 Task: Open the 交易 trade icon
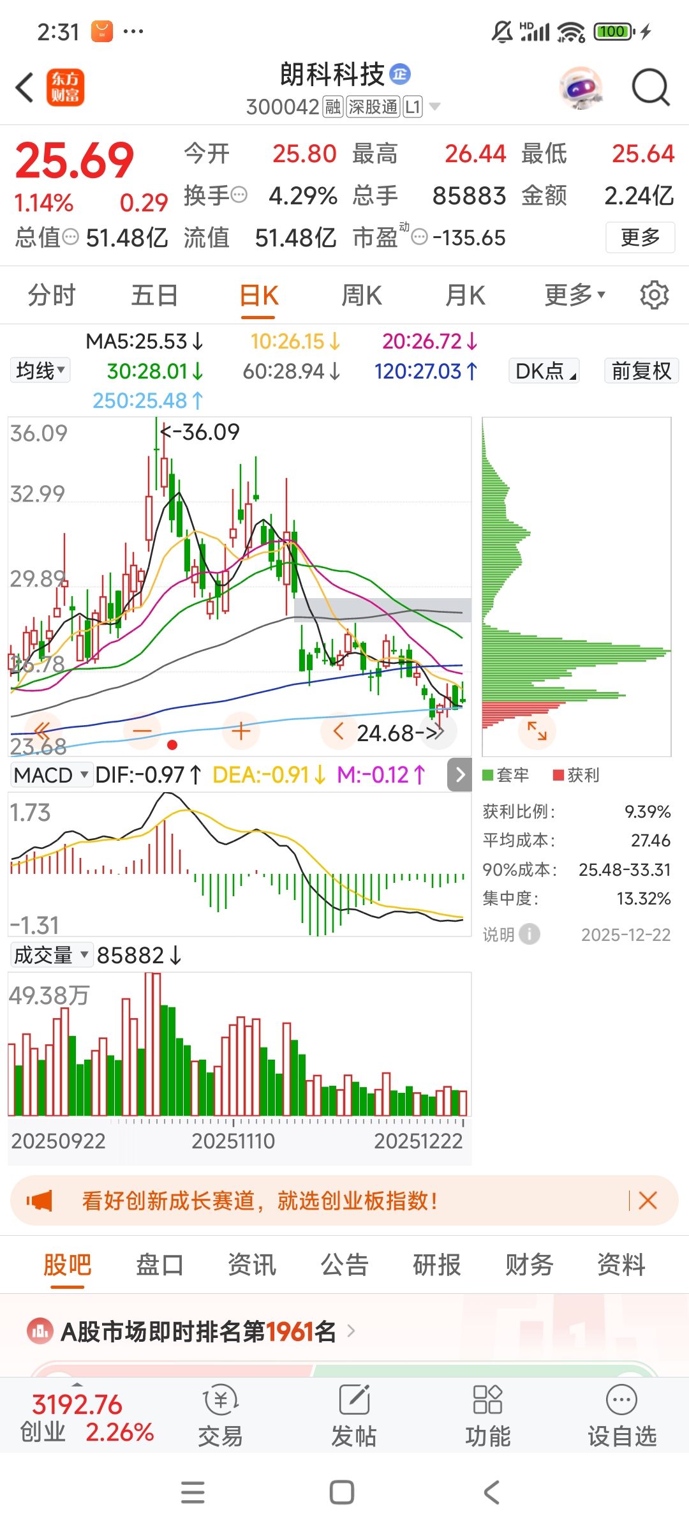[220, 1416]
